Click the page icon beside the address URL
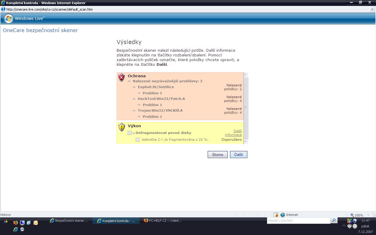 pyautogui.click(x=3, y=9)
